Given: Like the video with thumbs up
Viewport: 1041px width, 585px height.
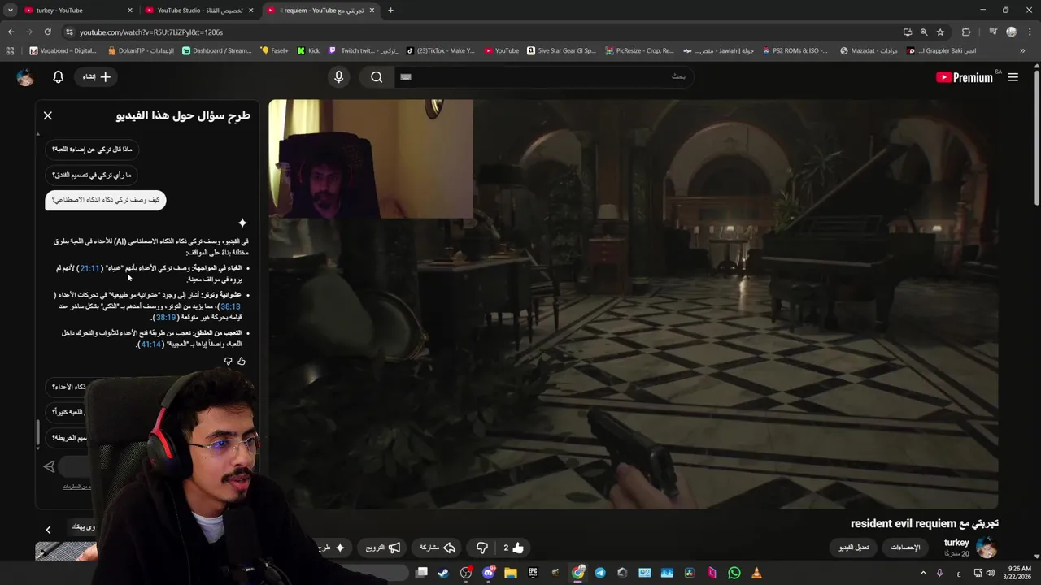Looking at the screenshot, I should (x=513, y=548).
